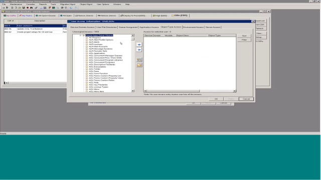321x180 pixels.
Task: Switch to Server Access tab
Action: click(x=213, y=27)
